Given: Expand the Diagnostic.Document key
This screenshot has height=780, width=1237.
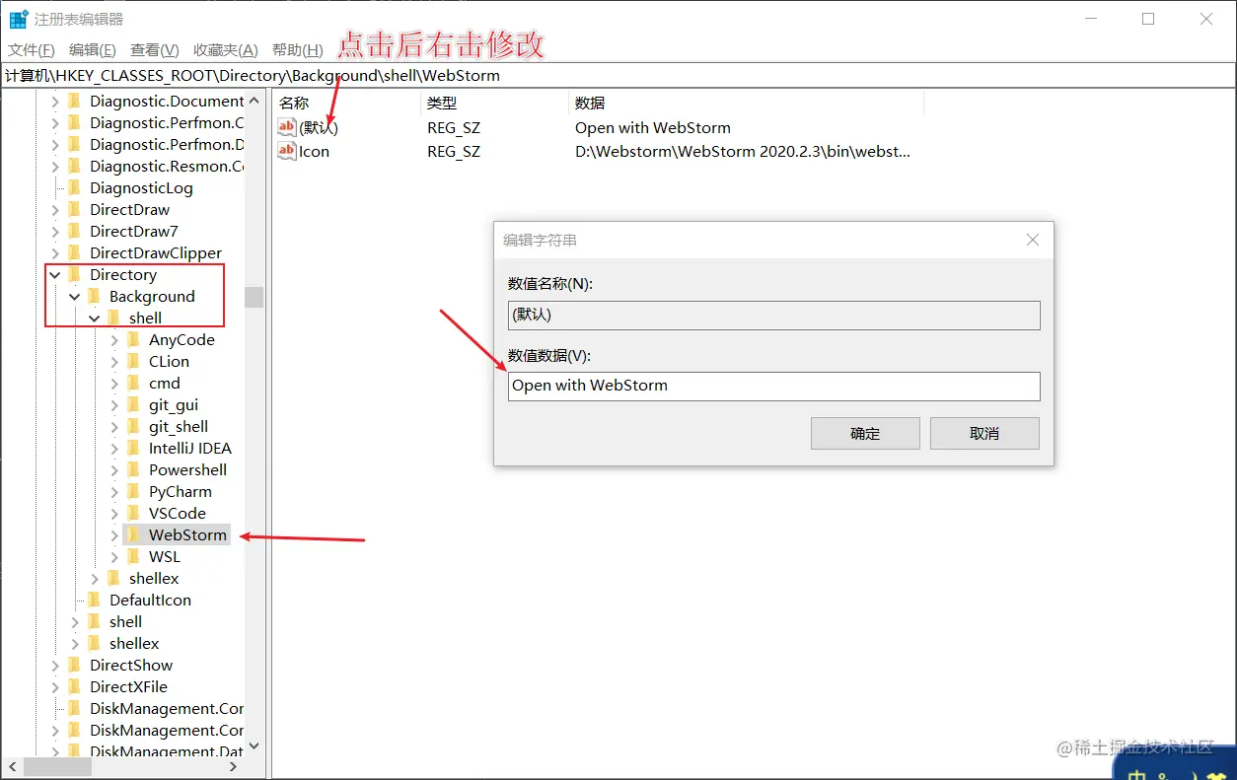Looking at the screenshot, I should point(55,101).
